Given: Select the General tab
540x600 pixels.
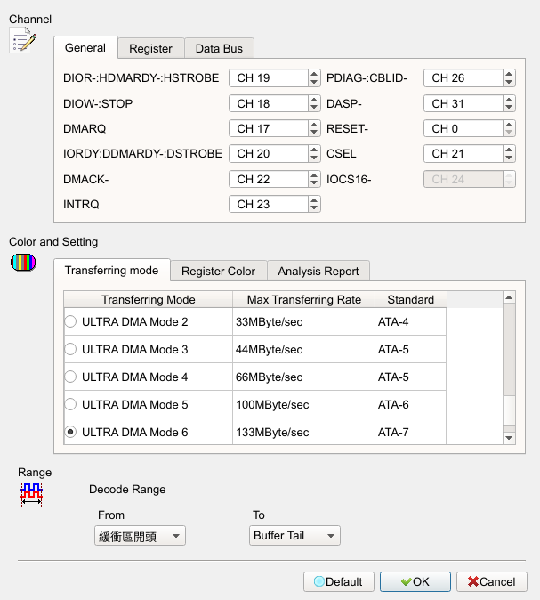Looking at the screenshot, I should [85, 48].
